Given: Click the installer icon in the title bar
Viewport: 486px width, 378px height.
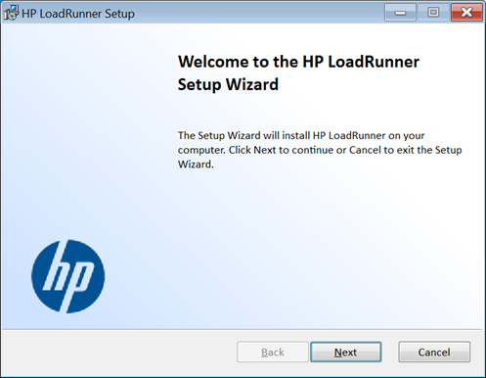Looking at the screenshot, I should pyautogui.click(x=11, y=13).
